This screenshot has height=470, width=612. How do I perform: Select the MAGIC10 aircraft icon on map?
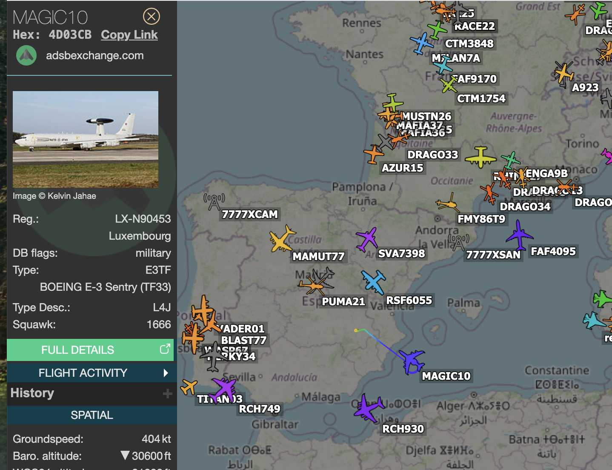(x=412, y=361)
